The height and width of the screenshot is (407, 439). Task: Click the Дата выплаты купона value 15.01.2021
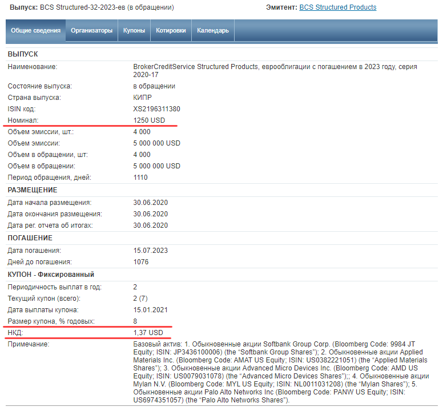click(151, 310)
